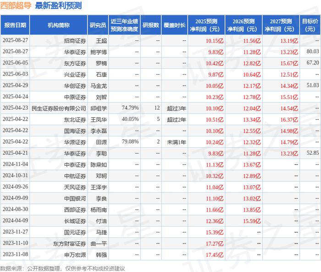Click date 2025-04-24
321x272 pixels.
[15, 96]
